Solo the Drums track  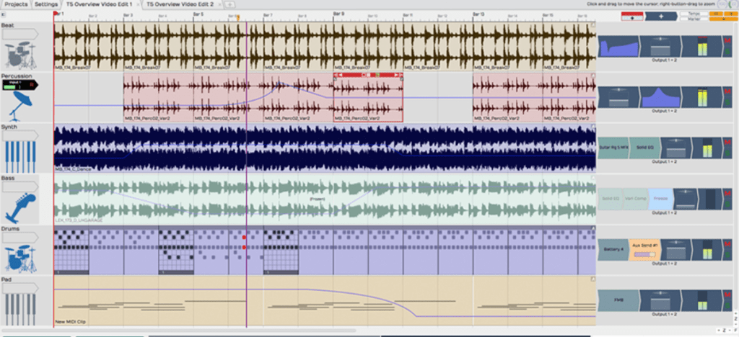(x=727, y=254)
